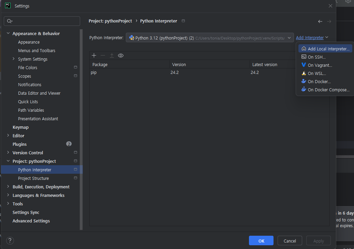This screenshot has width=354, height=249.
Task: Click project-level marker icon next to Version Control
Action: coord(75,153)
